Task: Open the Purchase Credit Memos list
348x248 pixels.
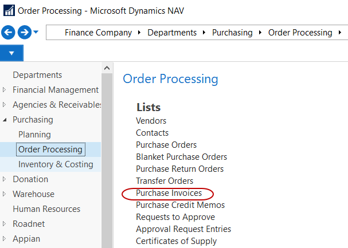Action: pos(180,205)
